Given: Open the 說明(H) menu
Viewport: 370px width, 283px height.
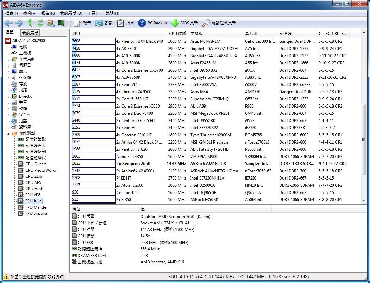Looking at the screenshot, I should point(112,13).
